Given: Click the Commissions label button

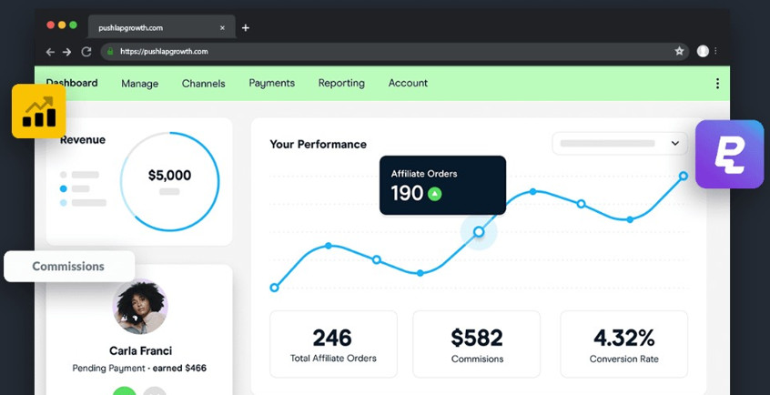Looking at the screenshot, I should (x=69, y=267).
